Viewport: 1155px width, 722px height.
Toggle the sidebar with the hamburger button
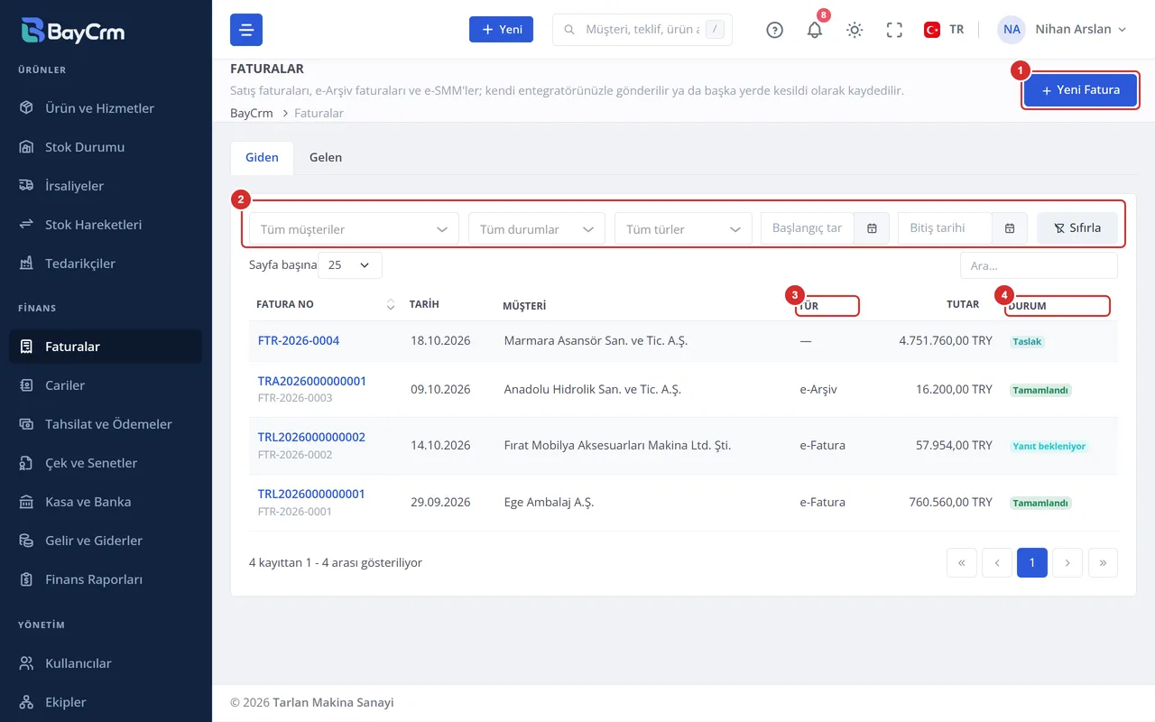pyautogui.click(x=246, y=30)
